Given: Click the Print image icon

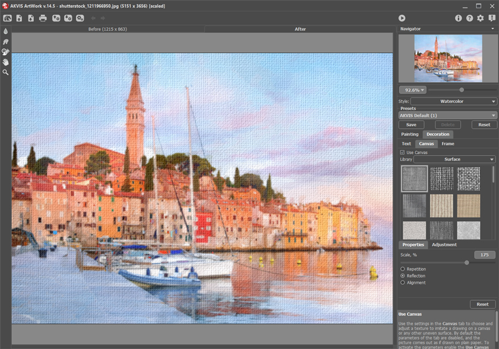Looking at the screenshot, I should (x=43, y=18).
